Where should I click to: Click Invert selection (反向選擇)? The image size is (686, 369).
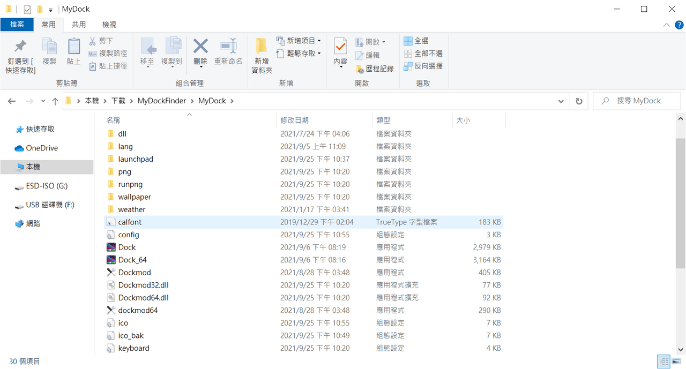point(423,66)
